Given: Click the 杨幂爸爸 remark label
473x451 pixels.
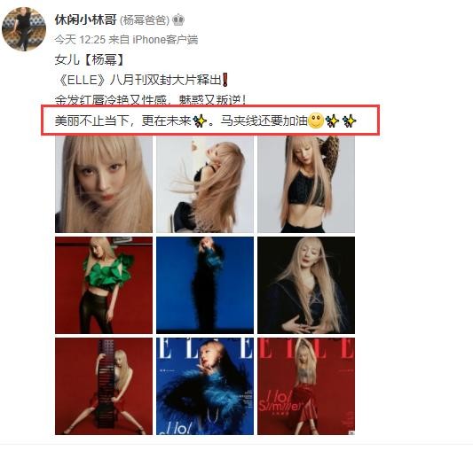Looking at the screenshot, I should point(145,20).
